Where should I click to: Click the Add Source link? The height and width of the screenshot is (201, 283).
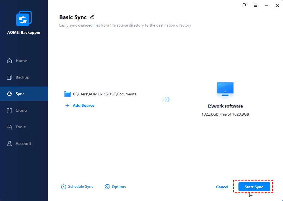[x=84, y=105]
